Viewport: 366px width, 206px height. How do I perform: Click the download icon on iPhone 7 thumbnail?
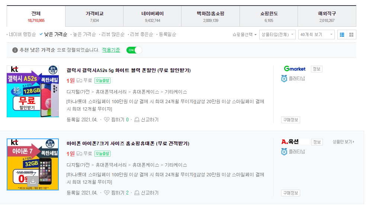[x=33, y=182]
